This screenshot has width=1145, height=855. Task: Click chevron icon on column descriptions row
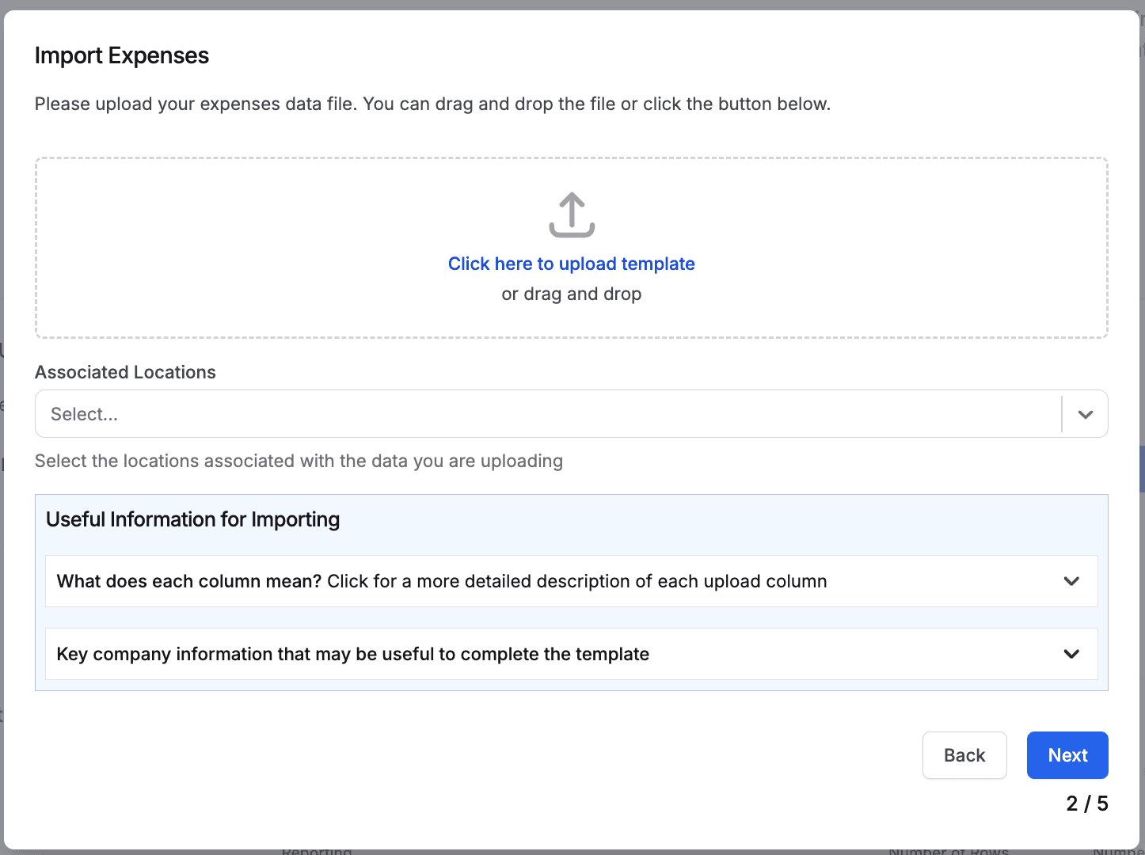(x=1071, y=581)
